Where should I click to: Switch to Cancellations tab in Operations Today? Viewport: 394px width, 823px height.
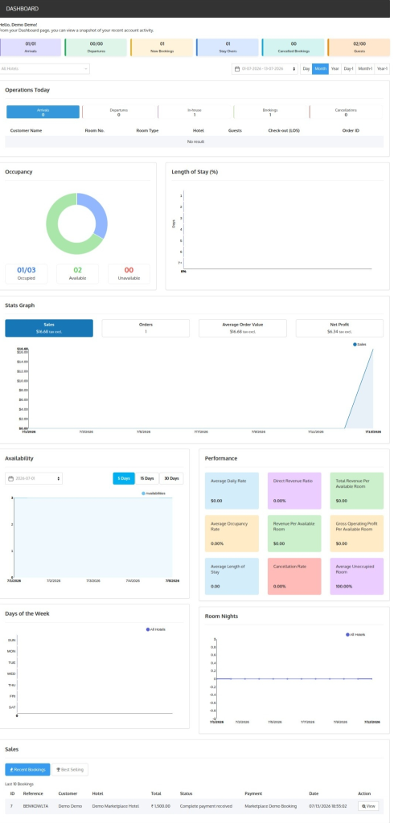346,112
